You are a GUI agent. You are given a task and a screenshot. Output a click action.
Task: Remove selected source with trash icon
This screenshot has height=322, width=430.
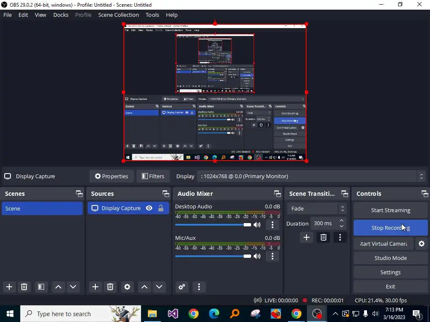pyautogui.click(x=110, y=287)
